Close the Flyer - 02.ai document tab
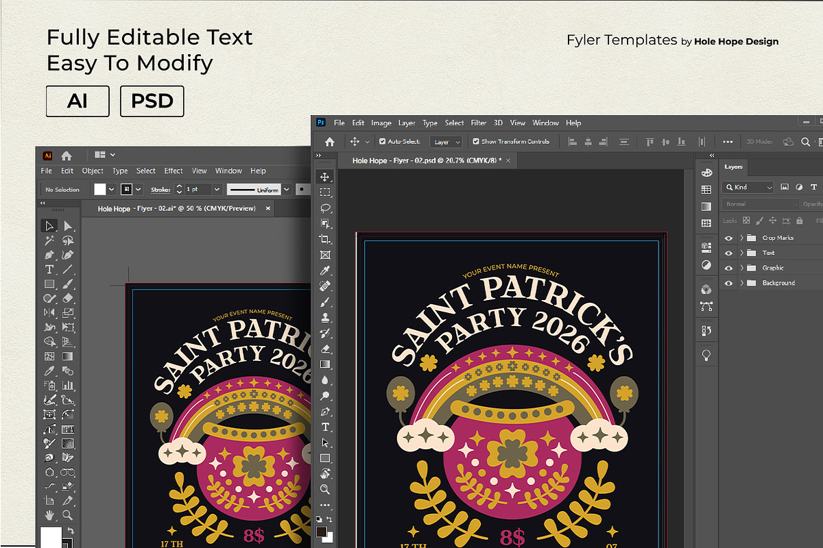Image resolution: width=823 pixels, height=548 pixels. coord(268,208)
